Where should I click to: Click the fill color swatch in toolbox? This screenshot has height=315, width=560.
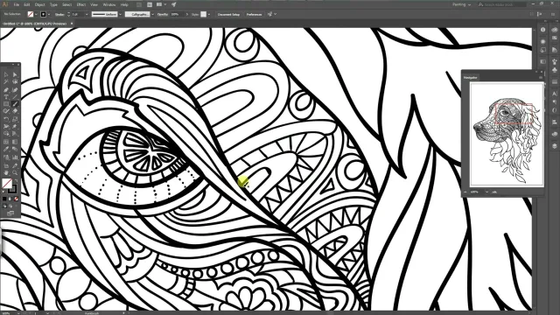[7, 183]
